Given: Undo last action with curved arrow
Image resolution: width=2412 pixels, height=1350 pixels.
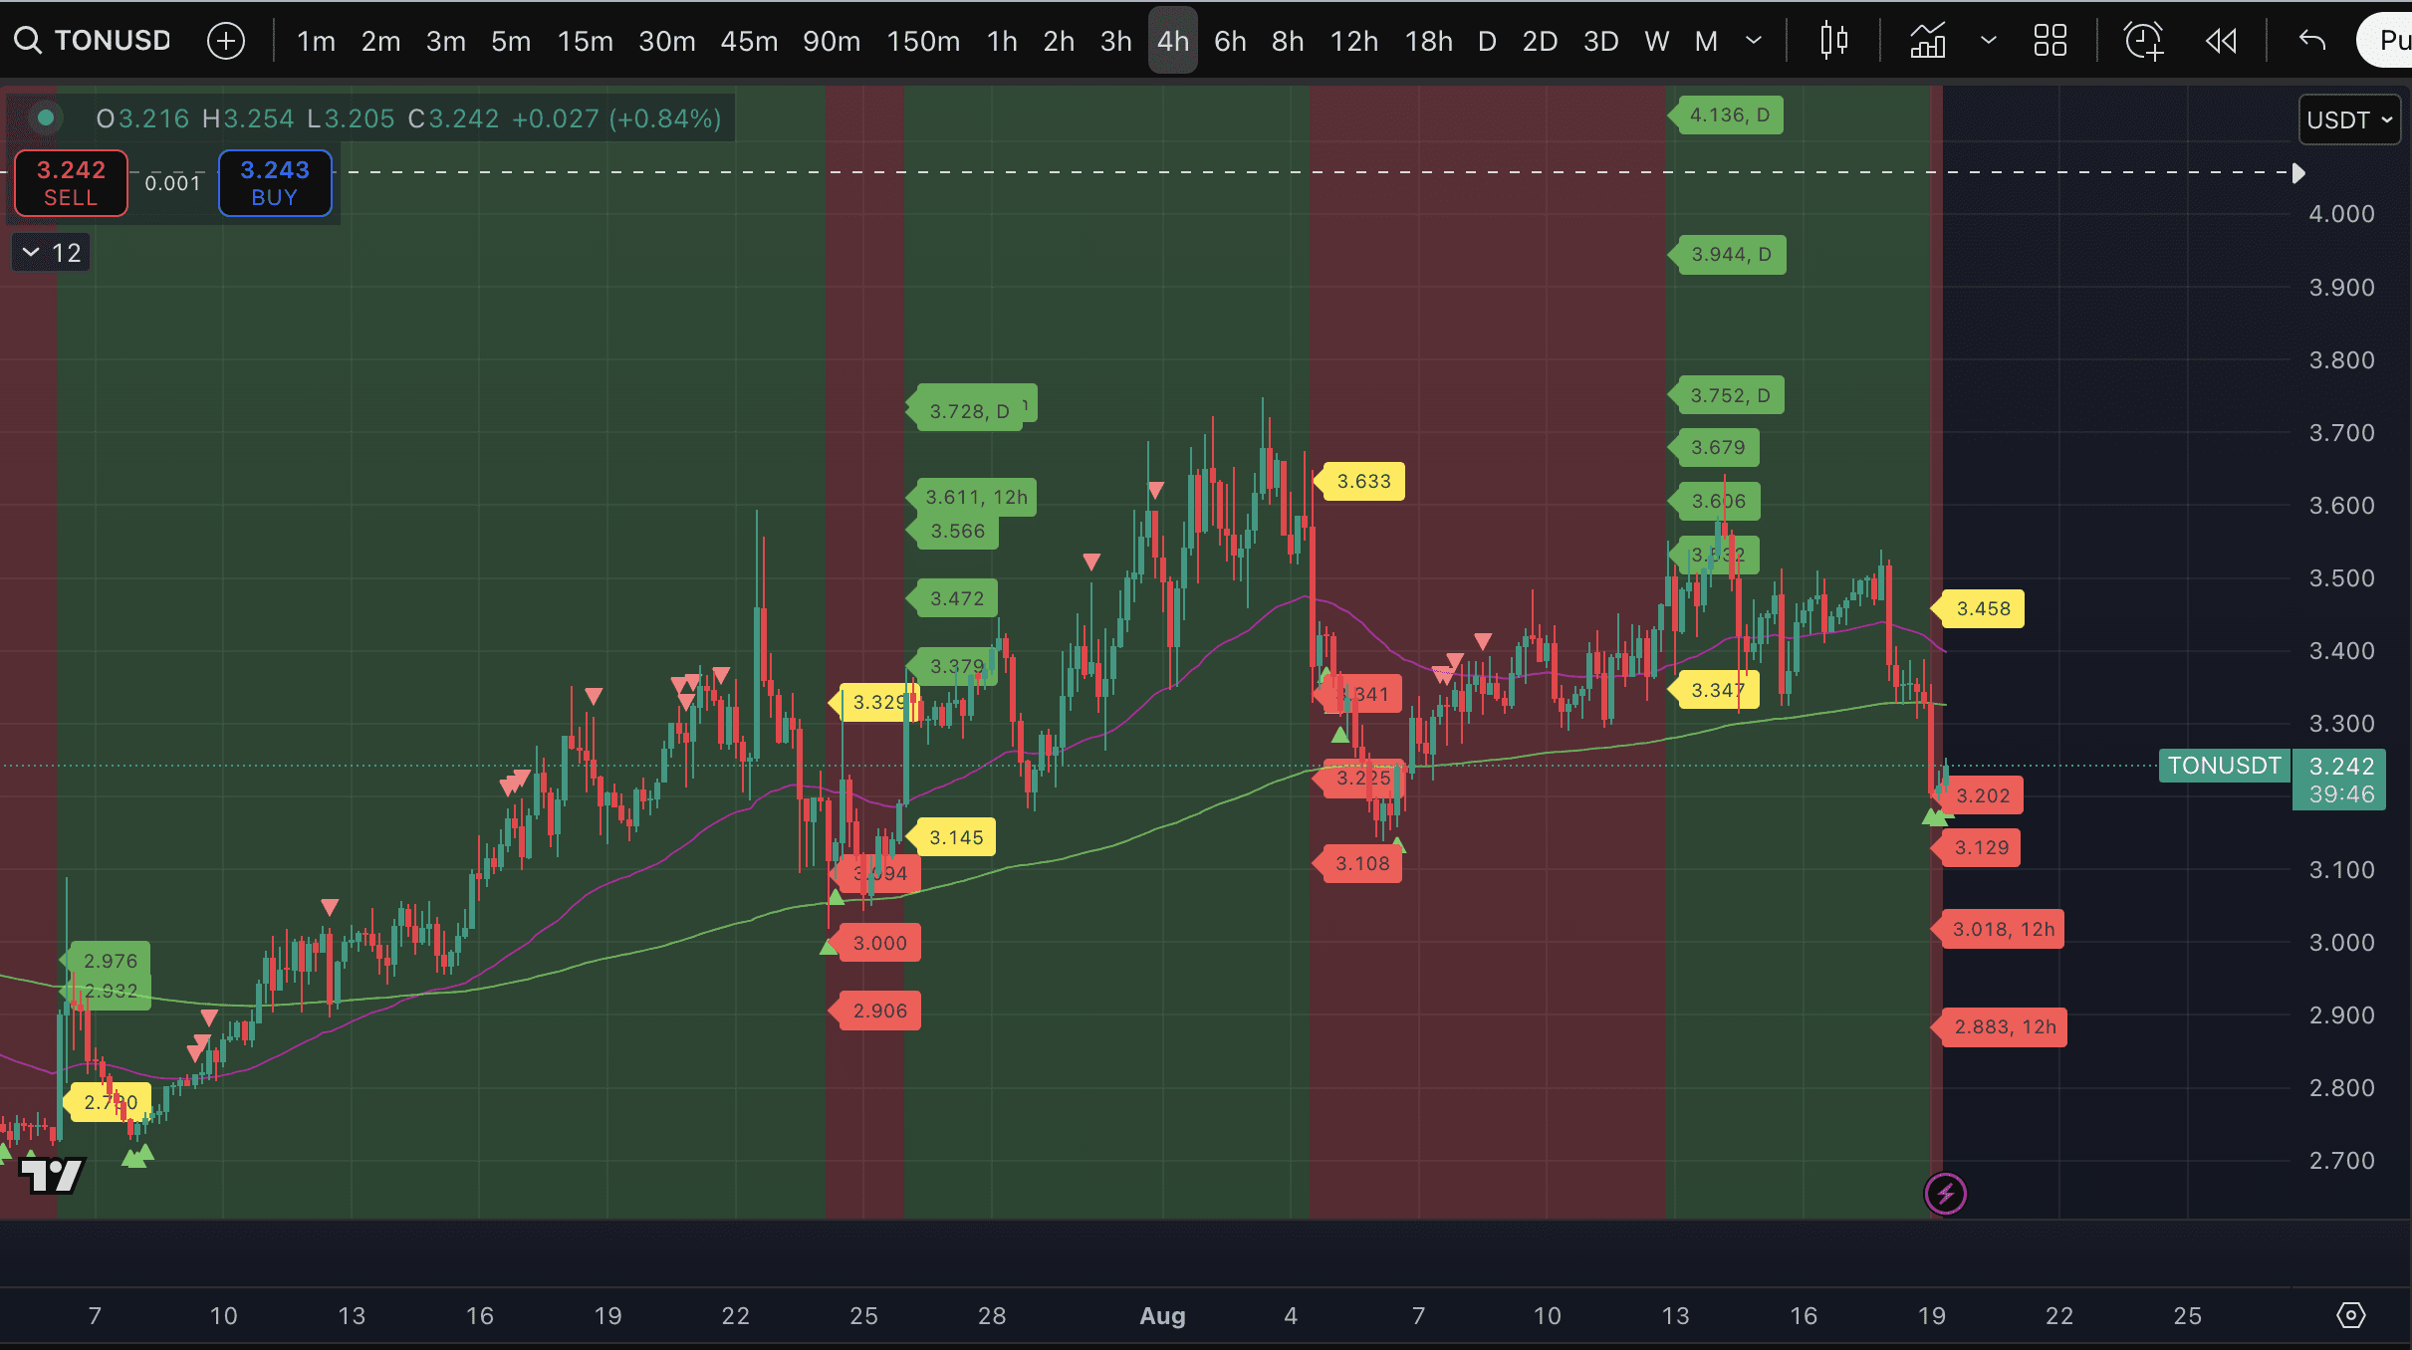Looking at the screenshot, I should [x=2312, y=41].
